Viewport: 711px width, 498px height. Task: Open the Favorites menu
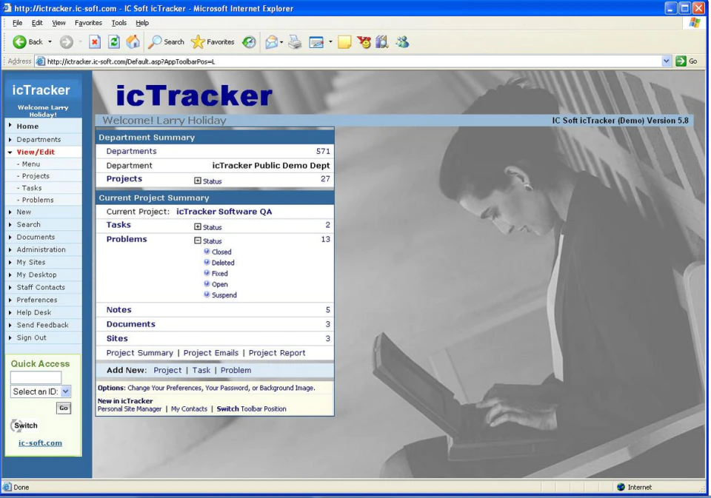click(x=88, y=23)
